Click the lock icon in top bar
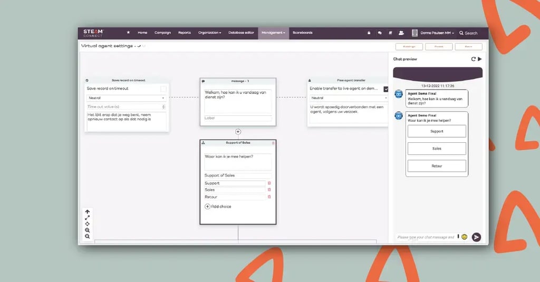Screen dimensions: 540x282 (x=369, y=33)
